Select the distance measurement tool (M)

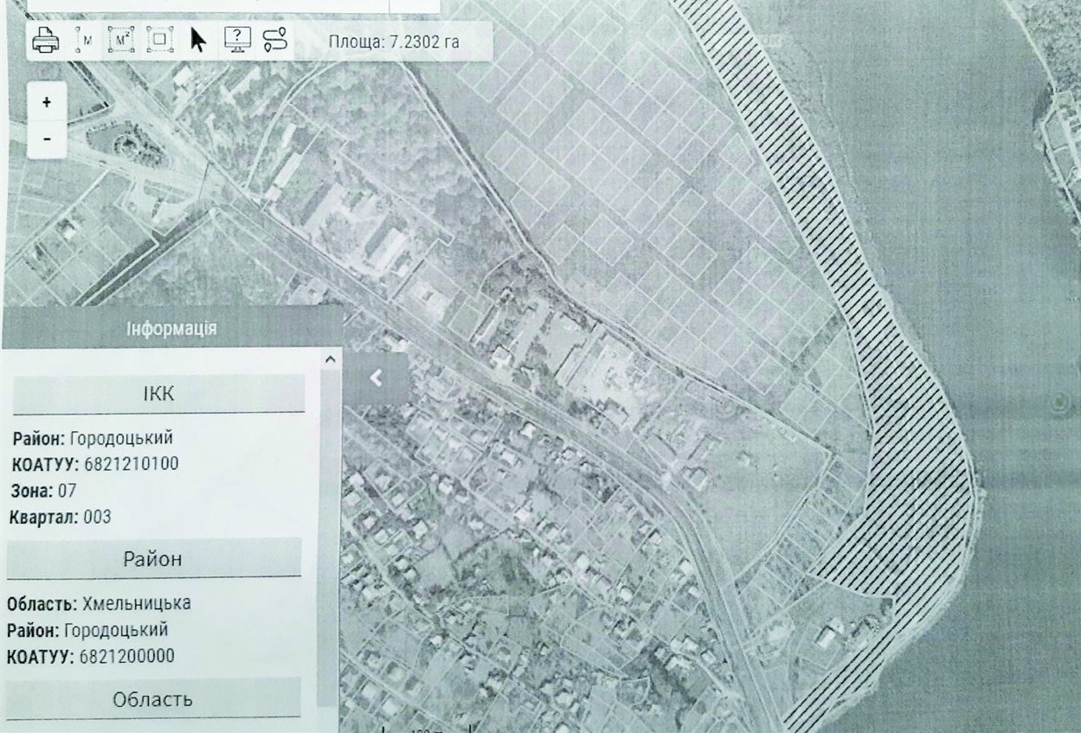[x=85, y=40]
